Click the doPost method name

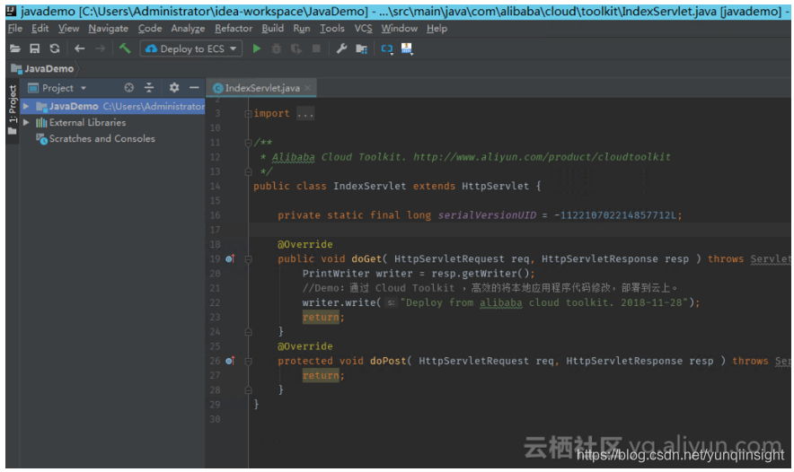pos(388,361)
